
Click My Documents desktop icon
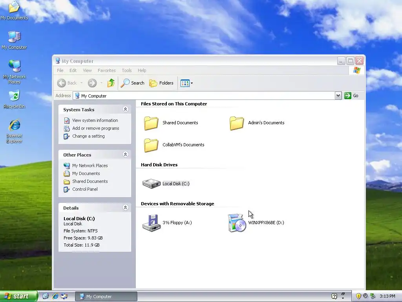14,10
